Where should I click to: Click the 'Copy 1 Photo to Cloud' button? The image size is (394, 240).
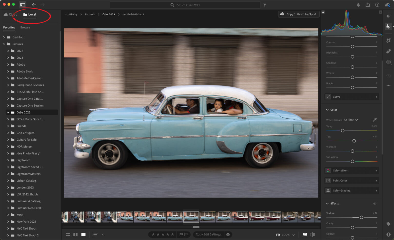[299, 14]
